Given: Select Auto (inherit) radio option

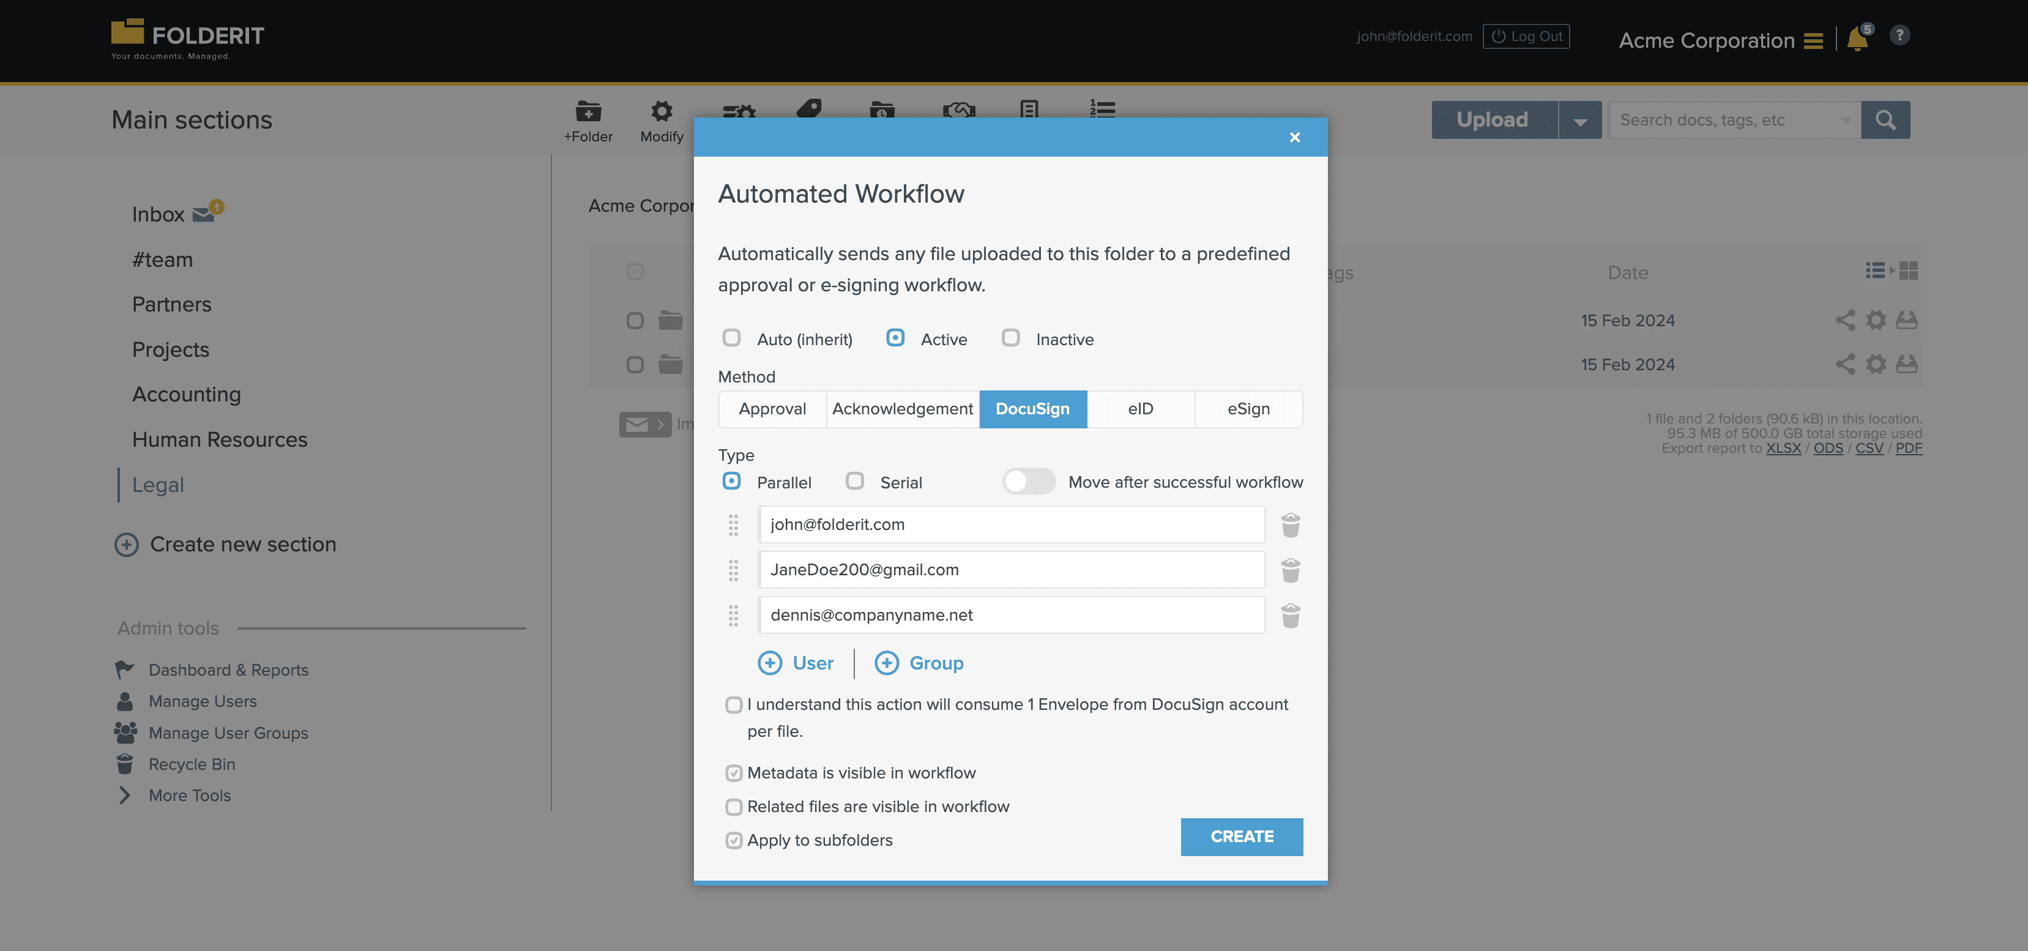Looking at the screenshot, I should point(731,338).
